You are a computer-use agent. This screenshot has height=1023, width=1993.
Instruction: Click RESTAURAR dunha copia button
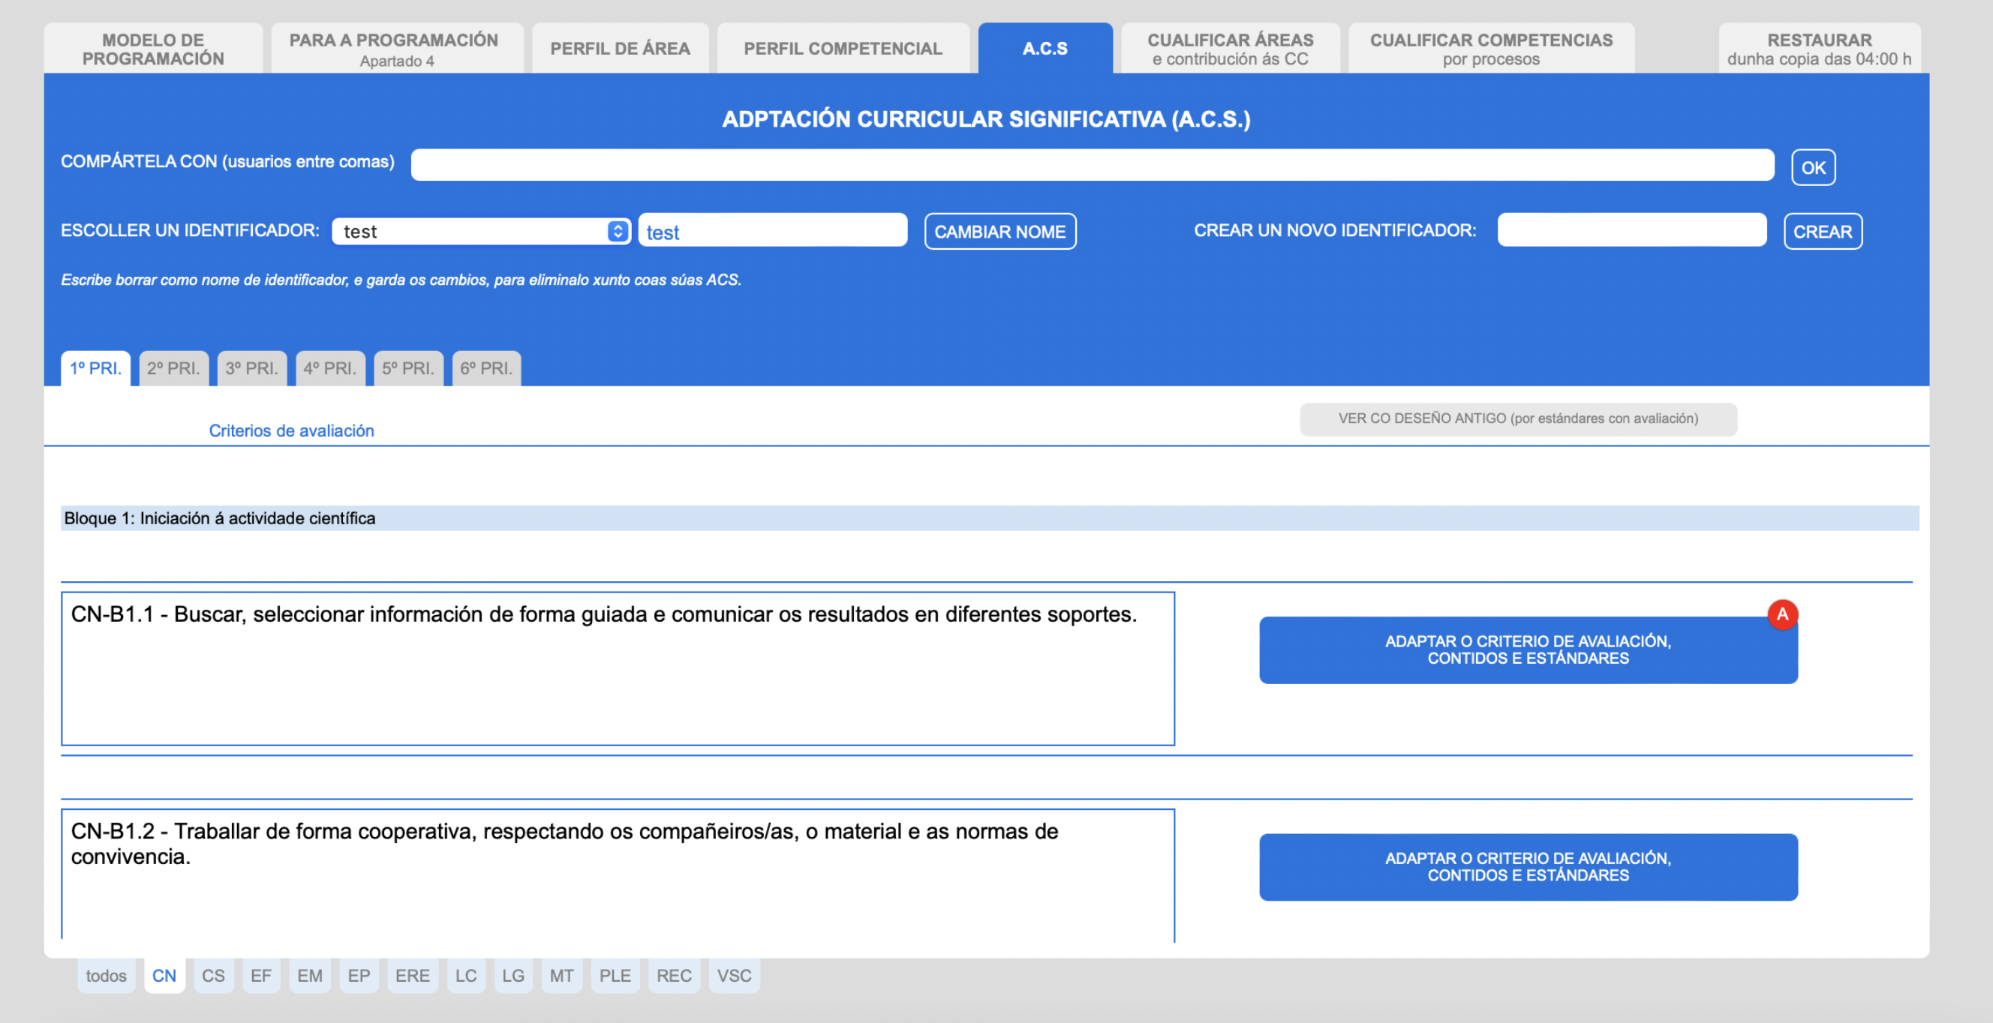1819,49
